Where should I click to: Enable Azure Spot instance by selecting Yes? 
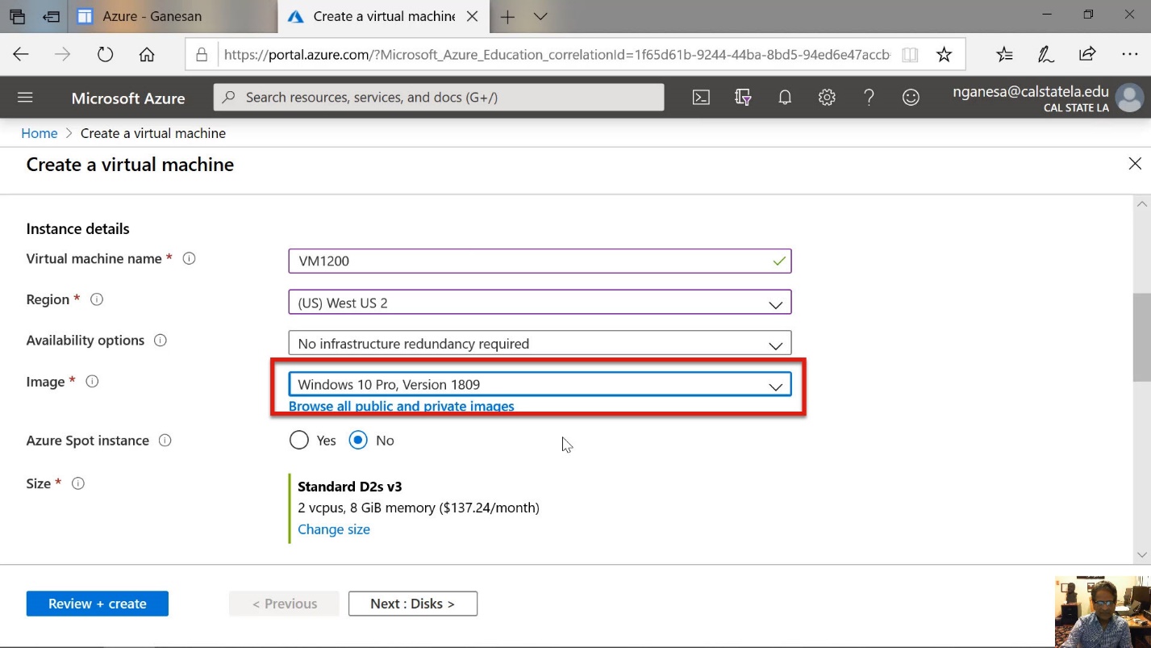click(x=299, y=440)
